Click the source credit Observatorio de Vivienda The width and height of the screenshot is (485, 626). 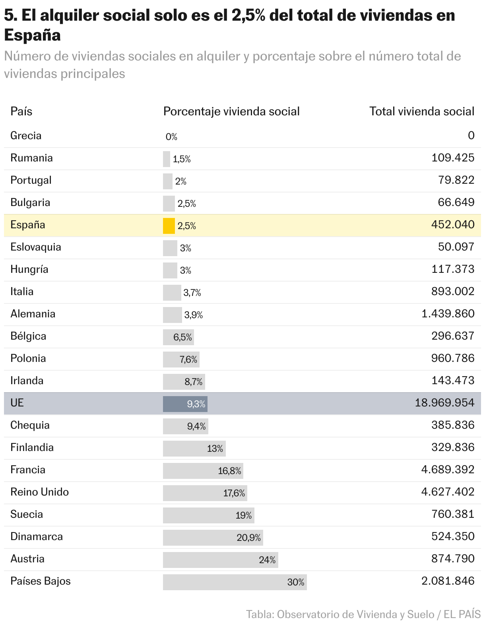tap(363, 614)
